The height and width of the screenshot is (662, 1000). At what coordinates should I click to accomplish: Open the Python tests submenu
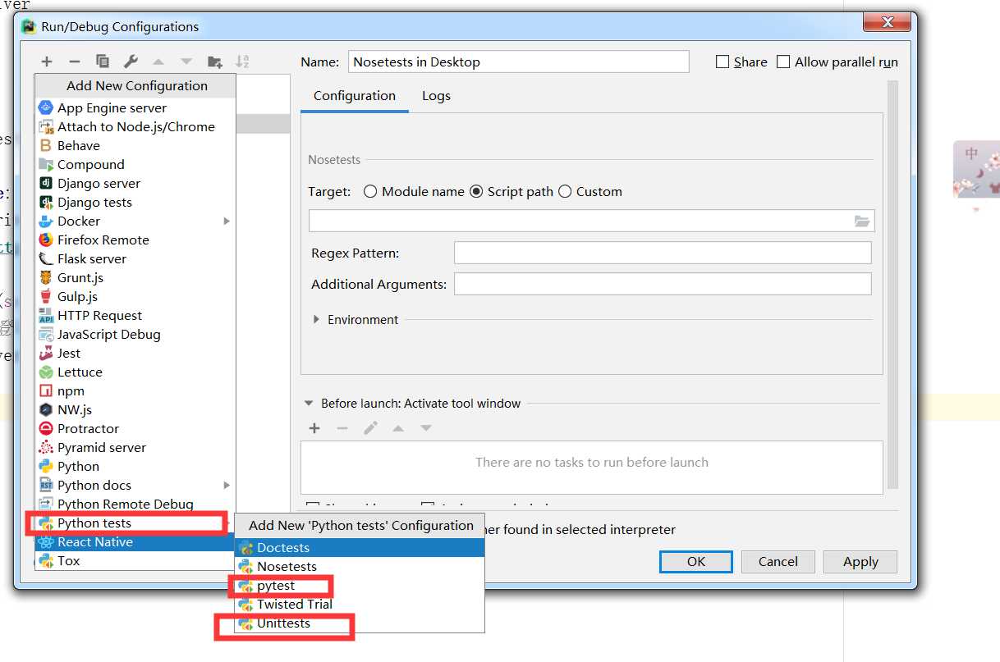click(135, 523)
